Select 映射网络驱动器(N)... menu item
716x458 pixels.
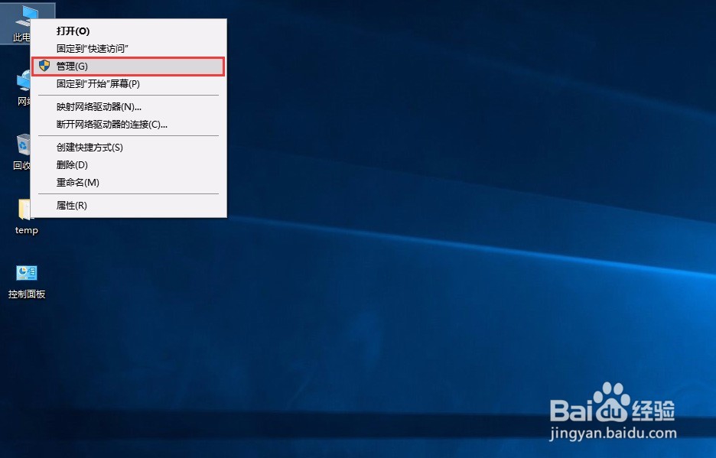129,107
